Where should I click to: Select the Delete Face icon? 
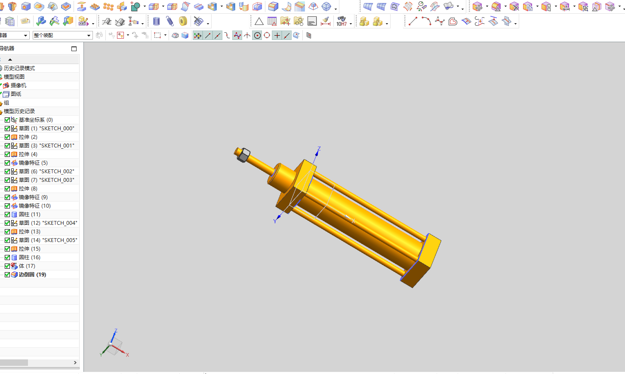point(514,6)
